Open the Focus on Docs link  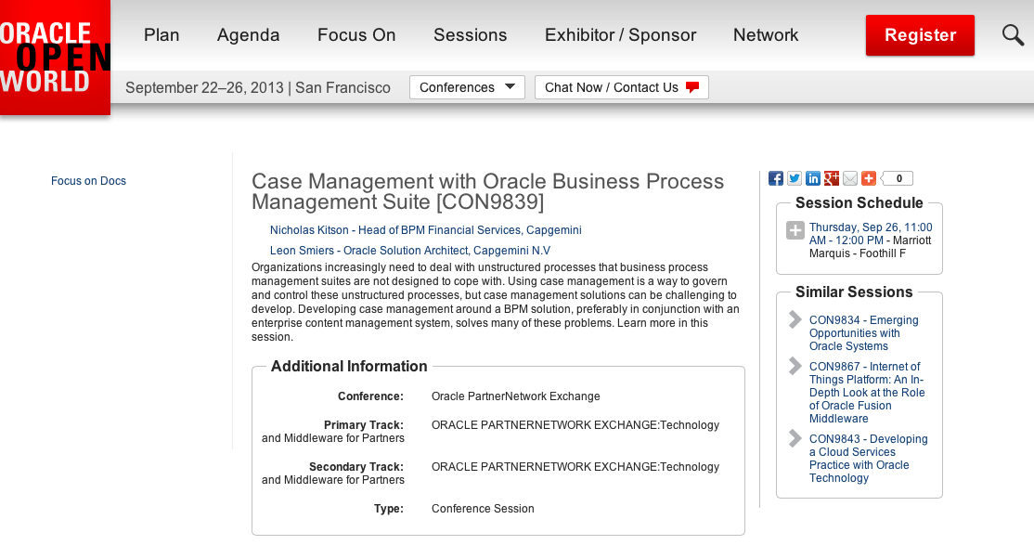88,181
